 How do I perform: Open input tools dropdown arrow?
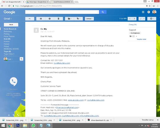(144, 19)
